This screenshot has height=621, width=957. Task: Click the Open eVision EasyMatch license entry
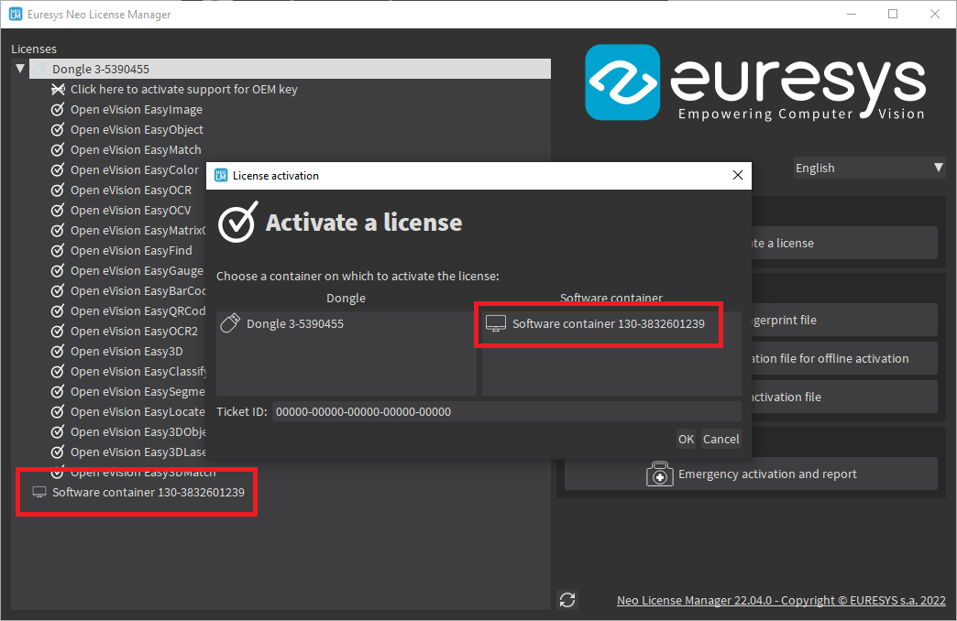[135, 149]
